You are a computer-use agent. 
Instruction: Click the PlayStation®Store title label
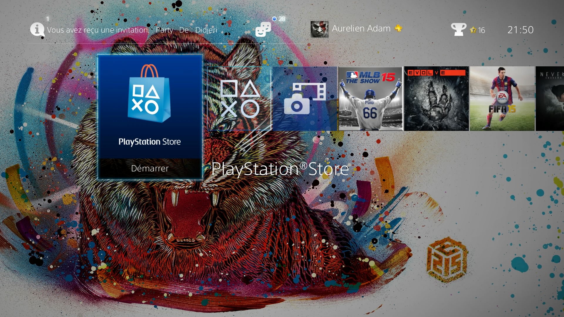coord(280,169)
